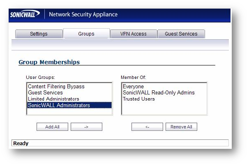The width and height of the screenshot is (249, 166).
Task: Pick SonicWALL Read-Only Admins membership
Action: 164,92
